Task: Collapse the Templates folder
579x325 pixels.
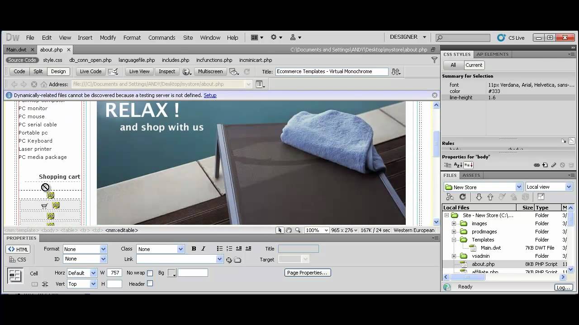Action: pyautogui.click(x=454, y=240)
